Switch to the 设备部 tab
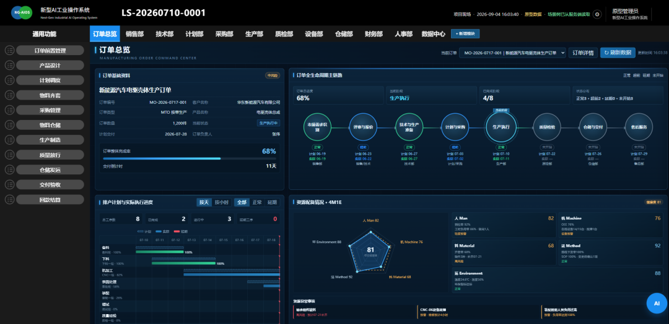The width and height of the screenshot is (669, 324). tap(314, 34)
